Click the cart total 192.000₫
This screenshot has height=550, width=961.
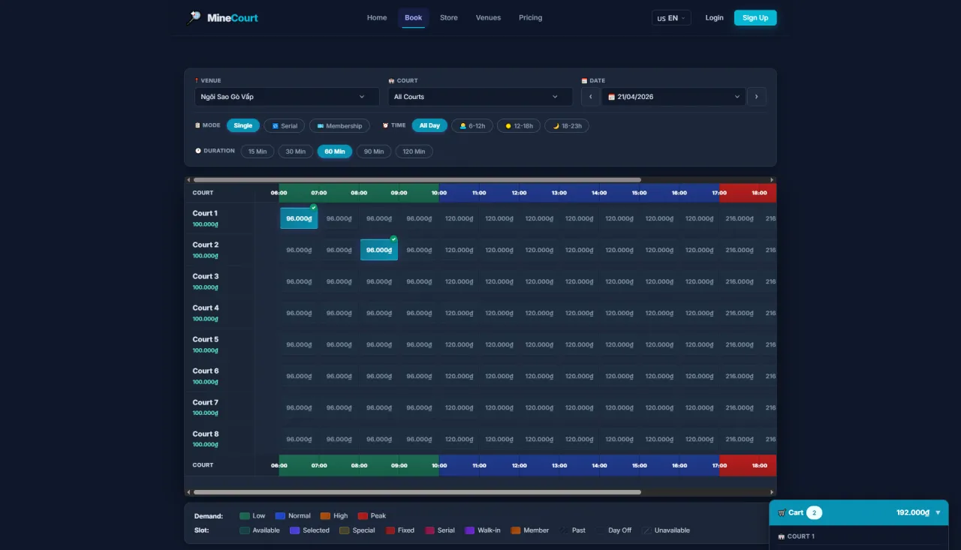click(913, 512)
